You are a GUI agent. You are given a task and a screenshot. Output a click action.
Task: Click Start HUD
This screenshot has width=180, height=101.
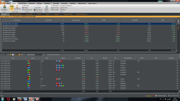point(37,6)
